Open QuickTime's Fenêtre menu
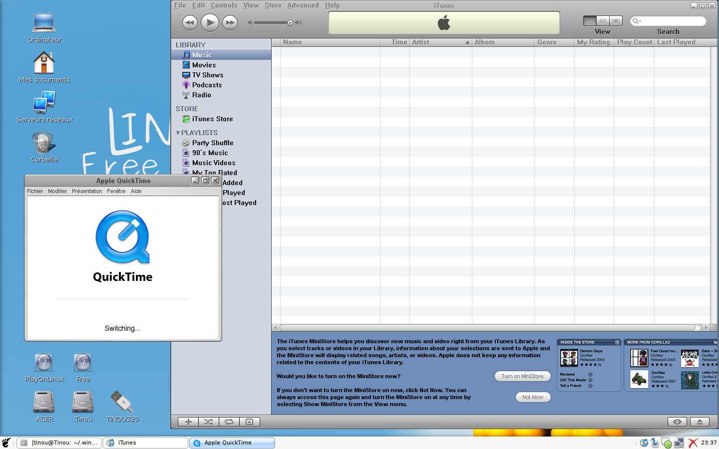Image resolution: width=719 pixels, height=449 pixels. [x=116, y=191]
